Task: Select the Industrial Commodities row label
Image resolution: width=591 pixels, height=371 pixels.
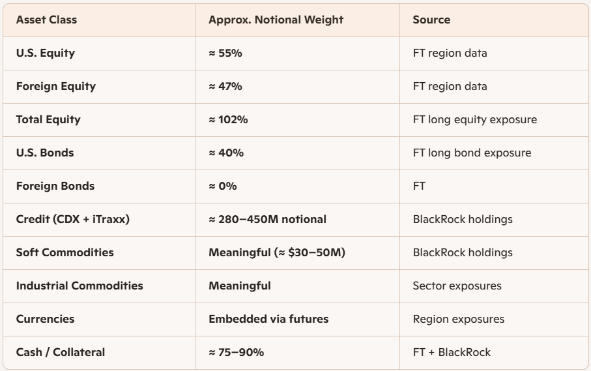Action: click(79, 286)
